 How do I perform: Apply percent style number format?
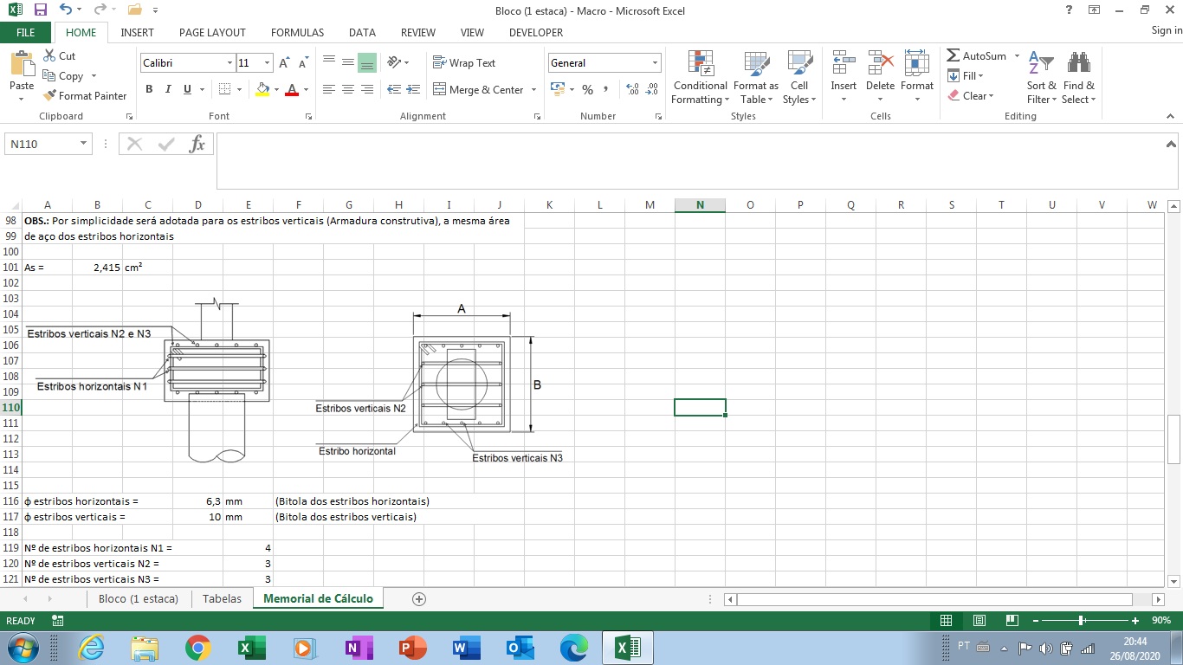tap(587, 89)
